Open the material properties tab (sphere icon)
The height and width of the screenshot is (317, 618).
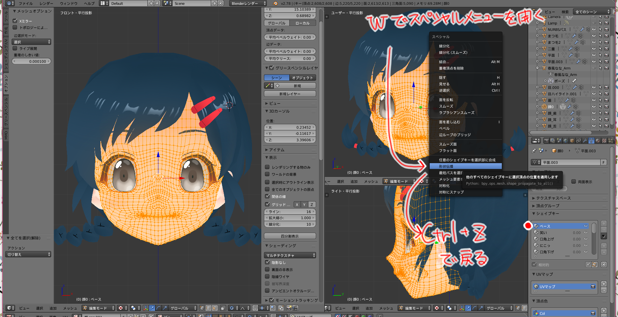click(598, 141)
